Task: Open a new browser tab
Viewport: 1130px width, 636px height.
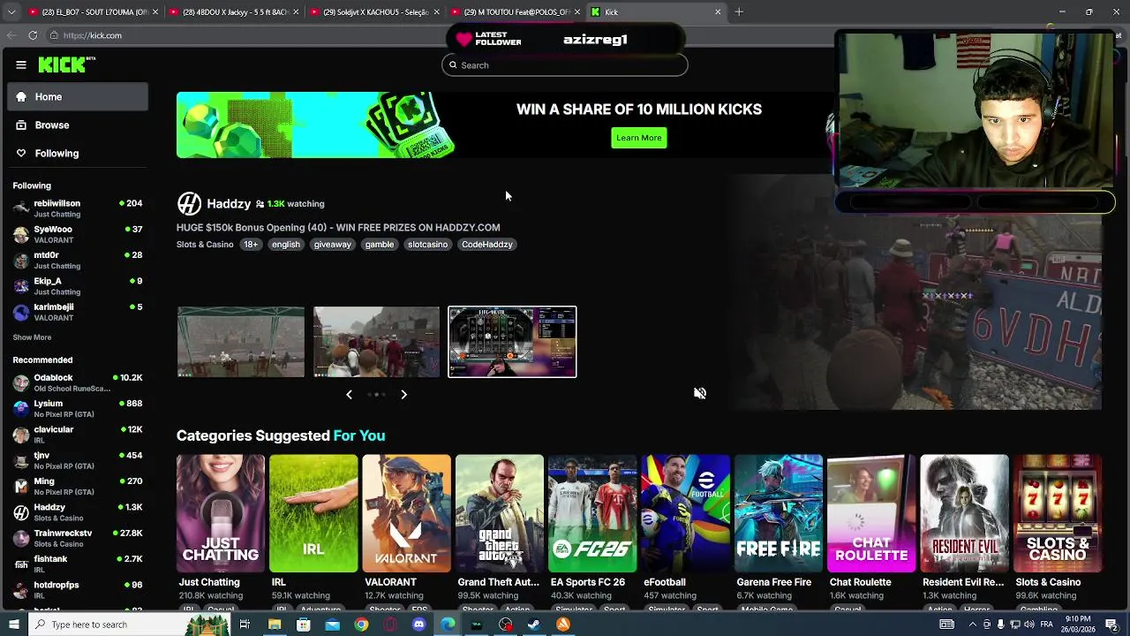Action: pyautogui.click(x=739, y=11)
